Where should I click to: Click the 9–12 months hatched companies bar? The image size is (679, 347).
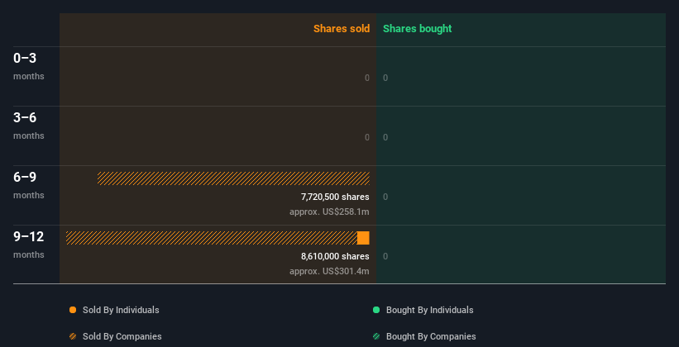[x=212, y=238]
